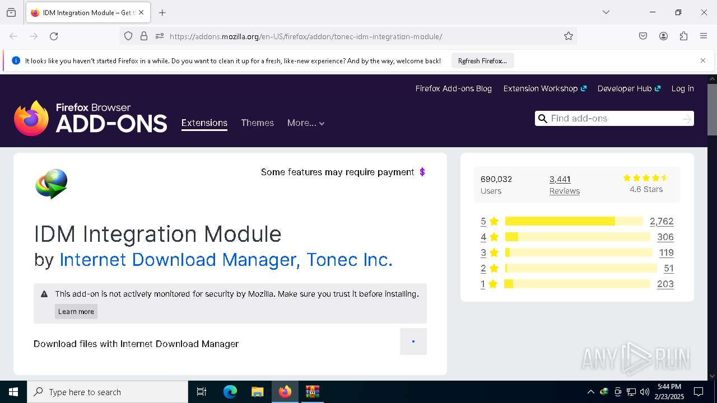Open WinRAR from the taskbar
717x403 pixels.
[312, 392]
